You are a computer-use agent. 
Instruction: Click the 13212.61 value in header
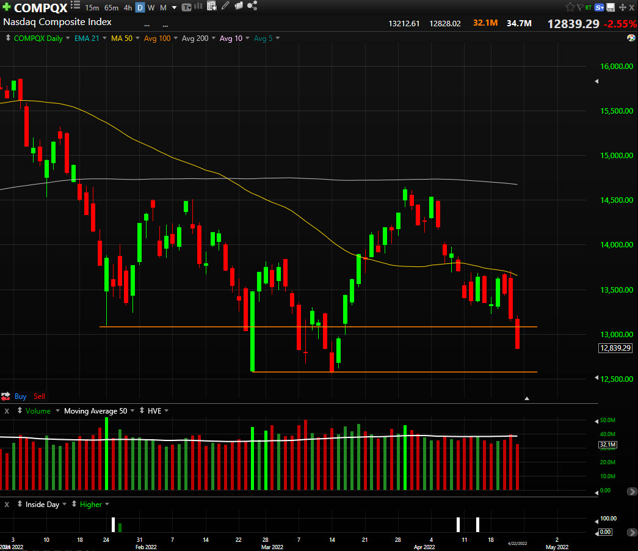404,24
